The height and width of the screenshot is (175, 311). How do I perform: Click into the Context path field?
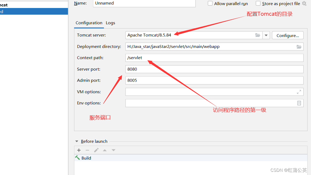point(215,58)
